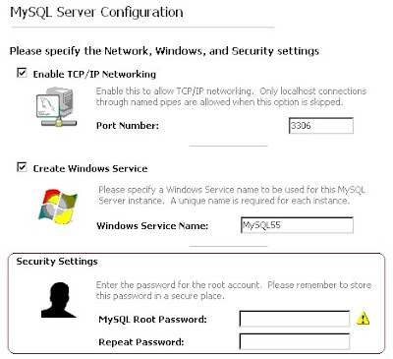Click the root user silhouette icon
393x359 pixels.
click(59, 300)
